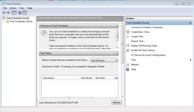The height and width of the screenshot is (112, 194).
Task: Open the File menu
Action: 5,8
